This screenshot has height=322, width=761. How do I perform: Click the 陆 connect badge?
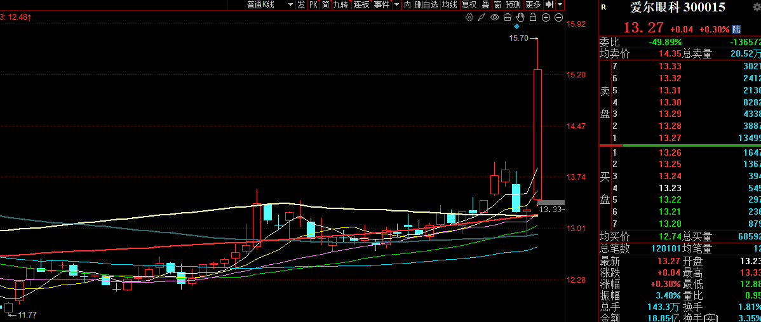click(x=737, y=29)
